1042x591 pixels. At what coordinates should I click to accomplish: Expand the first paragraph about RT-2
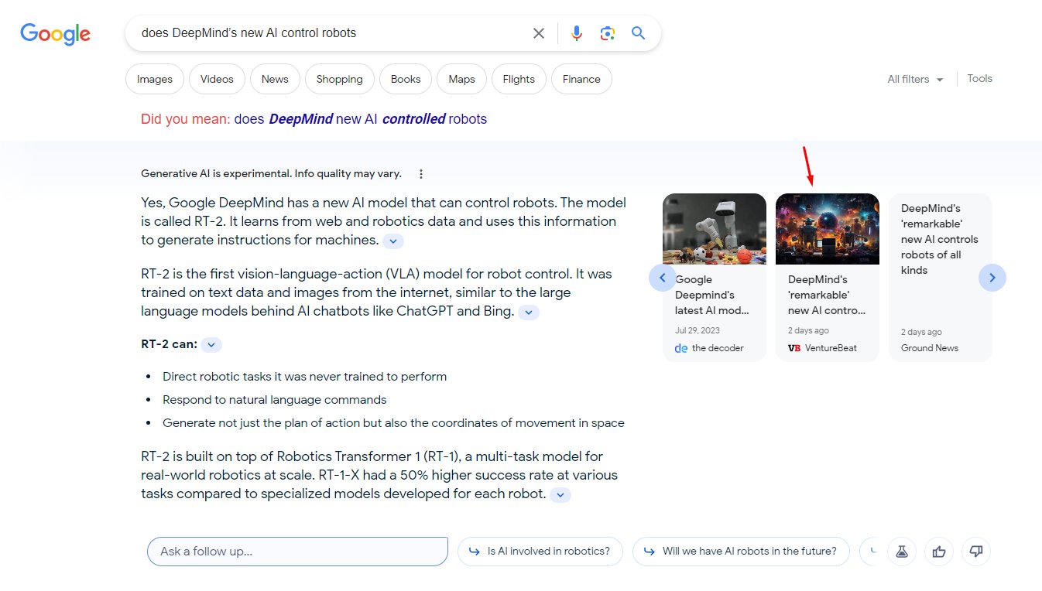[393, 241]
